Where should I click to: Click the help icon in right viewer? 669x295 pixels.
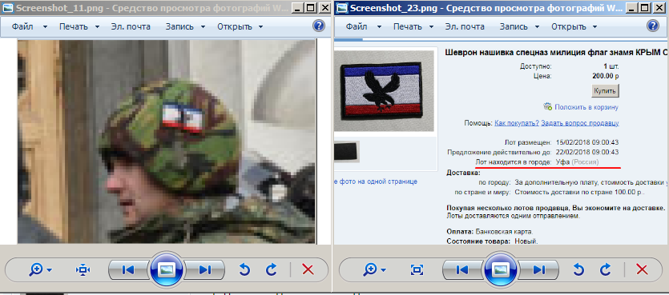pyautogui.click(x=653, y=26)
